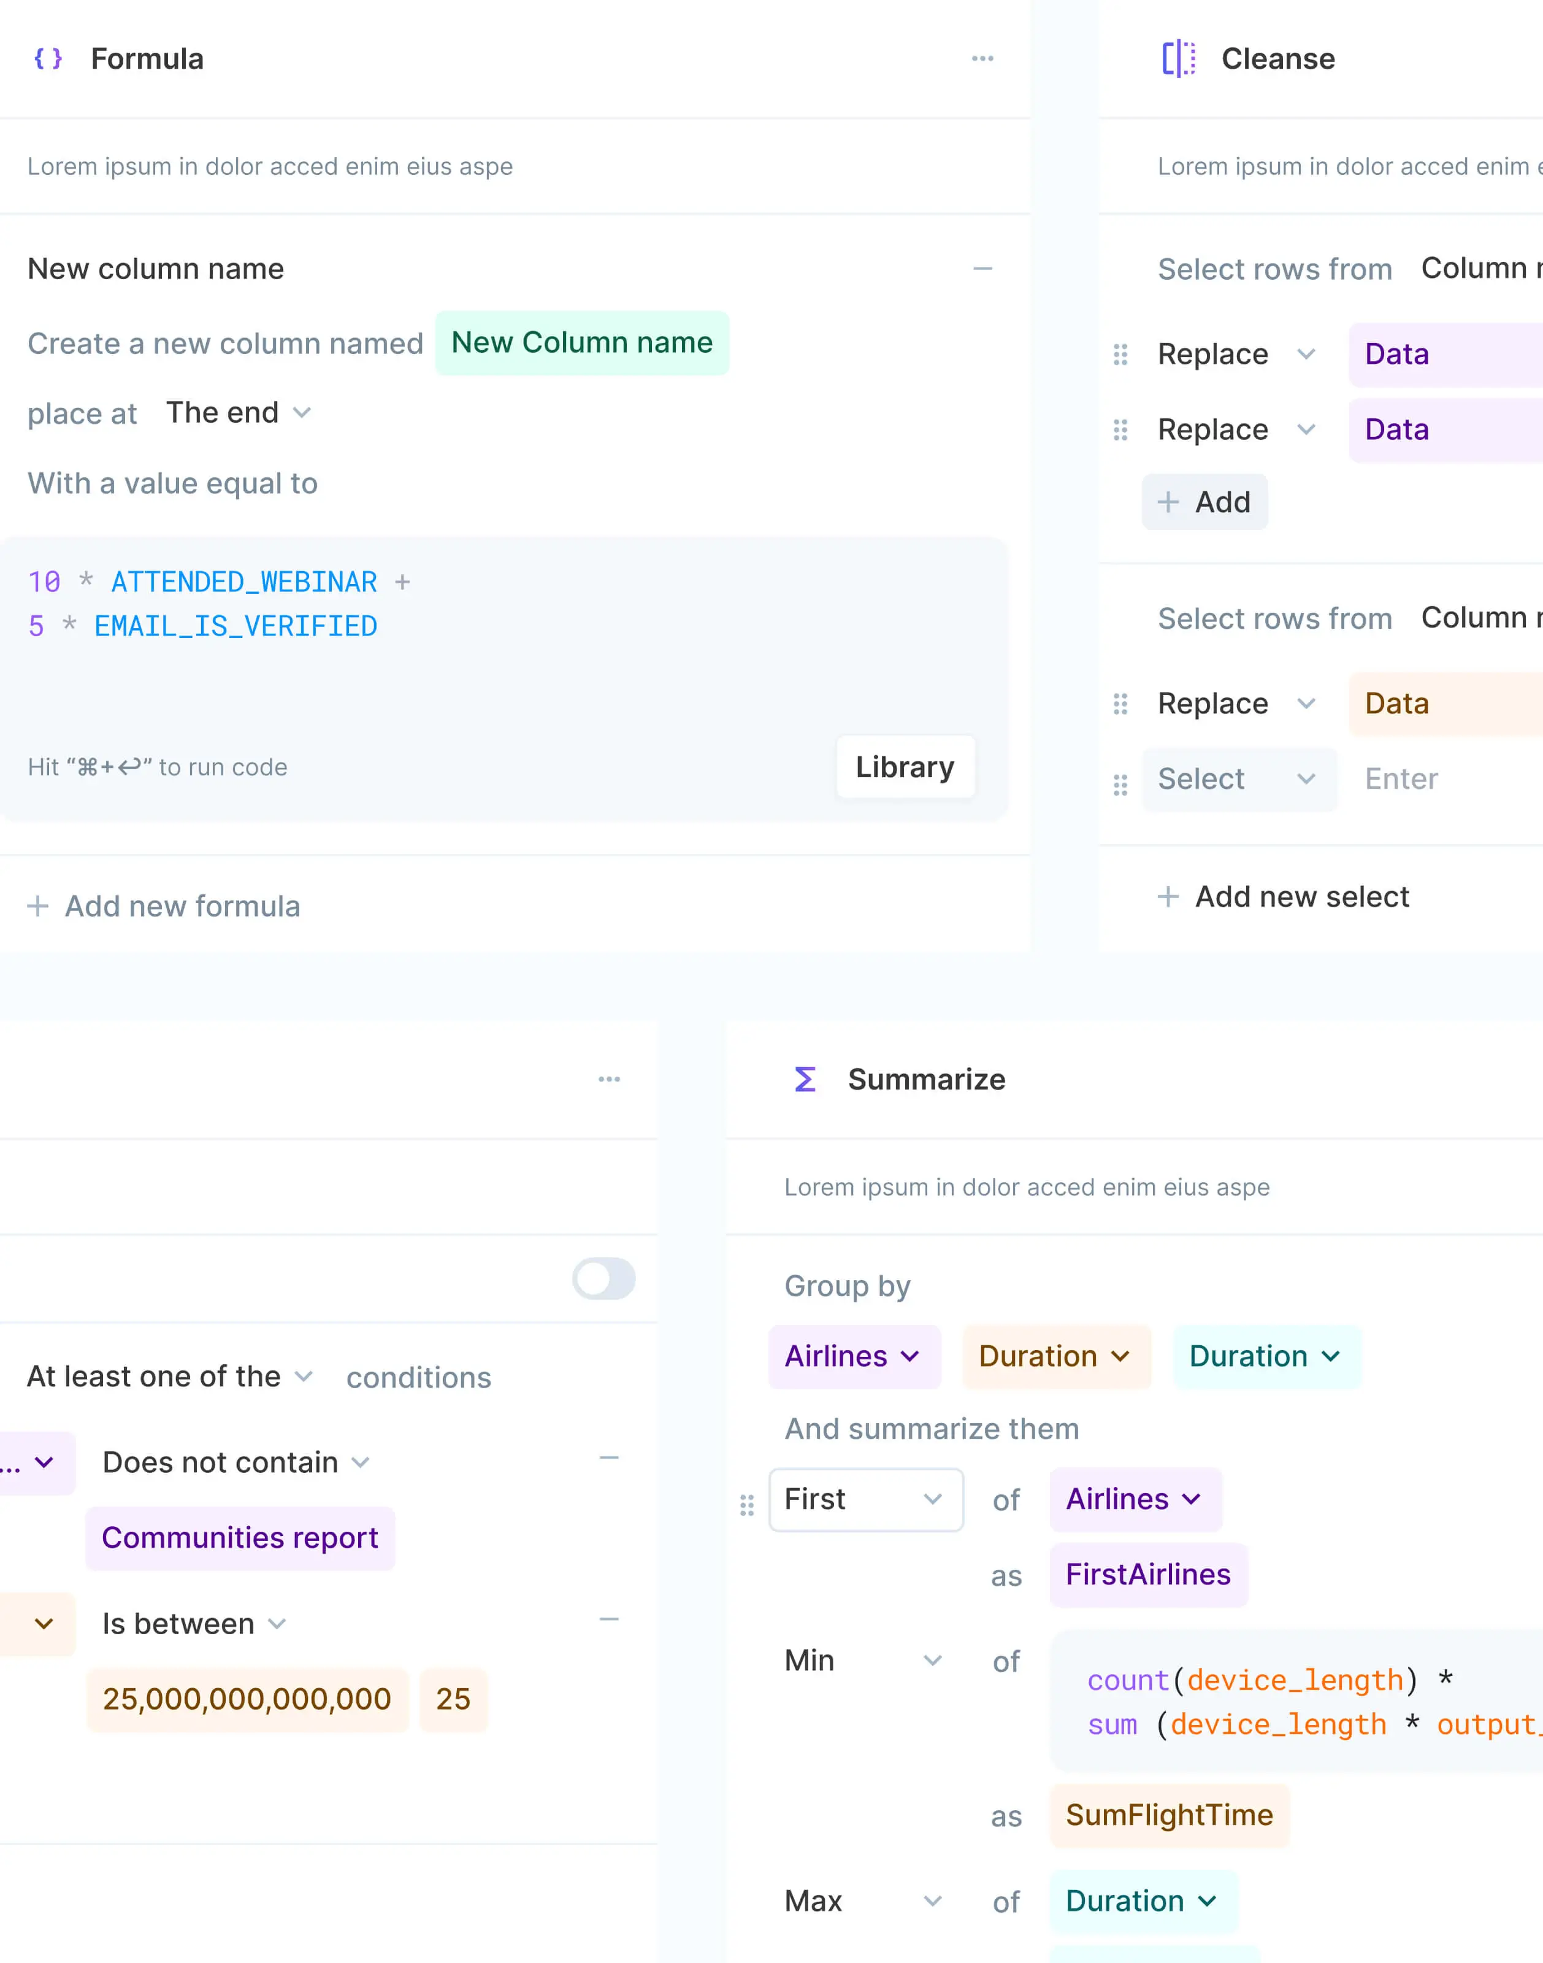Expand 'At least one of the' dropdown
The image size is (1543, 1963).
pos(170,1377)
